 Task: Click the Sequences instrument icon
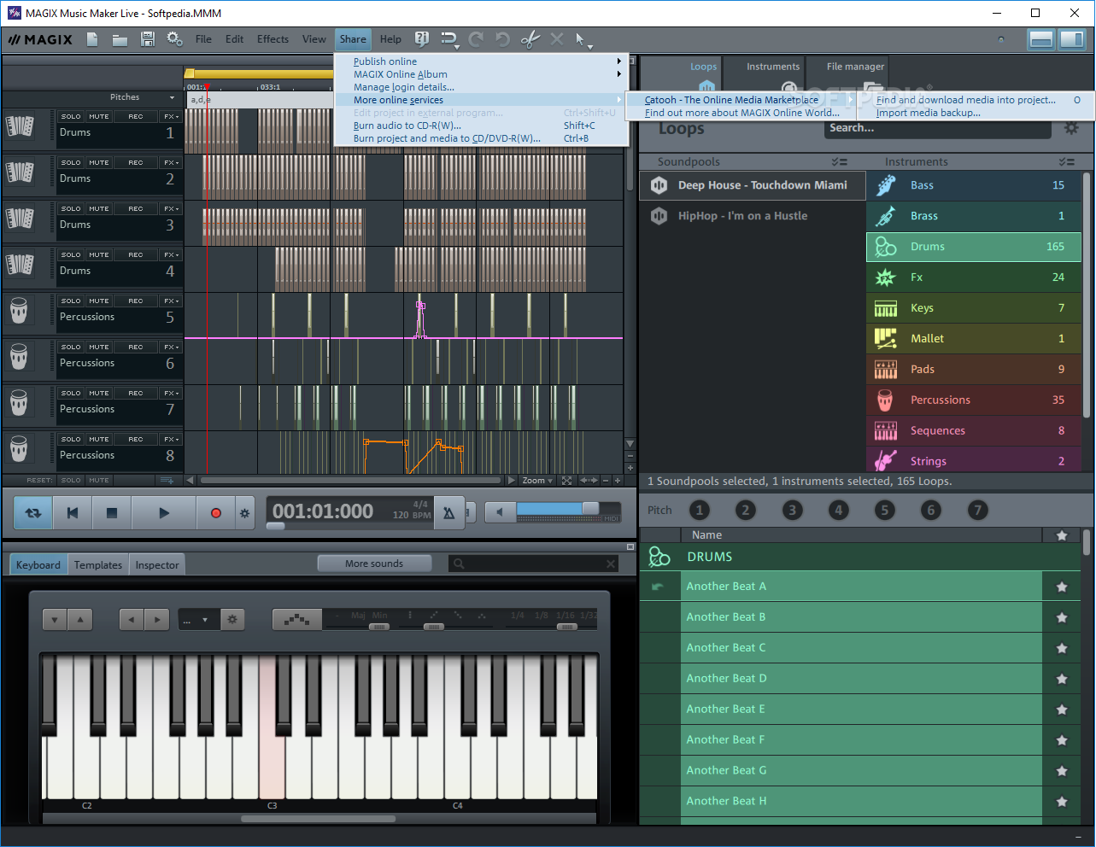point(885,431)
